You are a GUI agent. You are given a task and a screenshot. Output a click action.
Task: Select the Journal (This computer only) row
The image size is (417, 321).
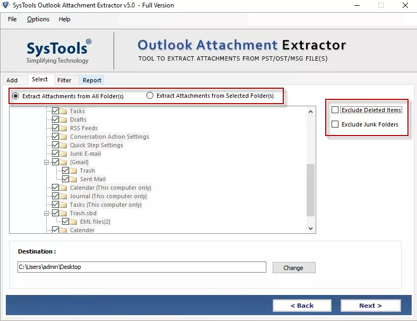pyautogui.click(x=108, y=196)
